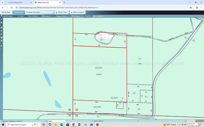Screen dimensions: 204x127
Task: Open the Map Overlays menu
Action: pos(99,16)
